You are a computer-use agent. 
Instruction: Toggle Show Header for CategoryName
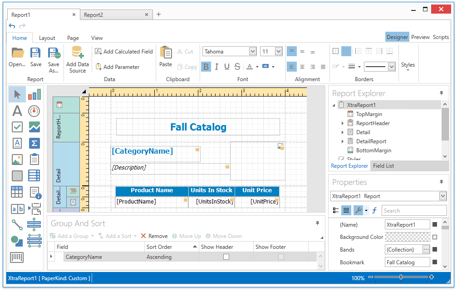[x=226, y=257]
